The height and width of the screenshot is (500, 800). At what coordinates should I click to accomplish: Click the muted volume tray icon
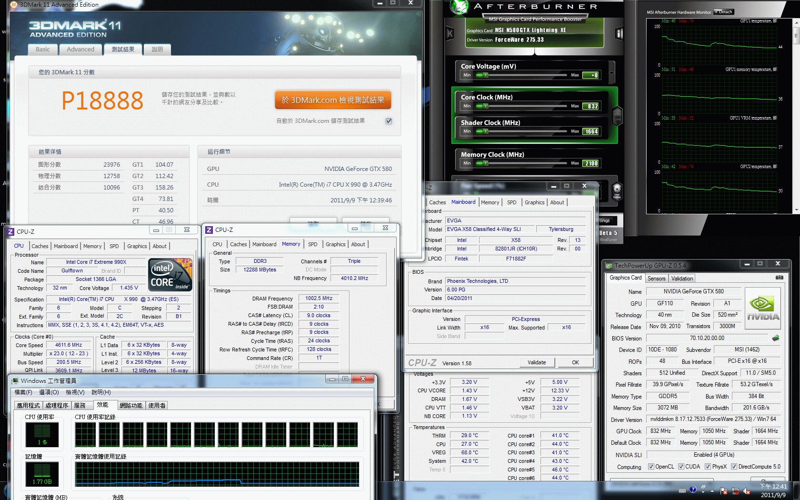pyautogui.click(x=746, y=491)
